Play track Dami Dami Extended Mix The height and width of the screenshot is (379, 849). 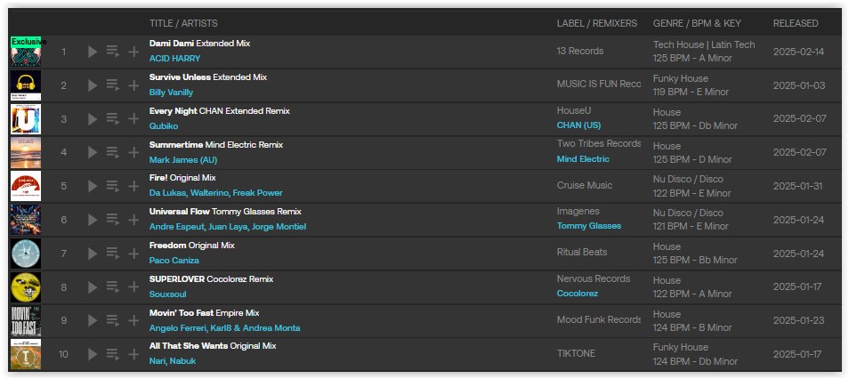[x=93, y=52]
